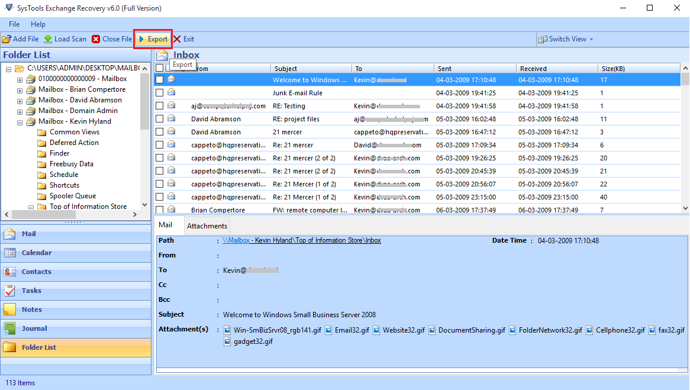The width and height of the screenshot is (690, 390).
Task: Click the Export play-arrow icon
Action: [x=141, y=39]
